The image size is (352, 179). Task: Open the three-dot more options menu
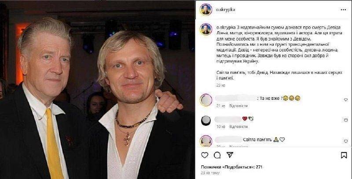(343, 10)
